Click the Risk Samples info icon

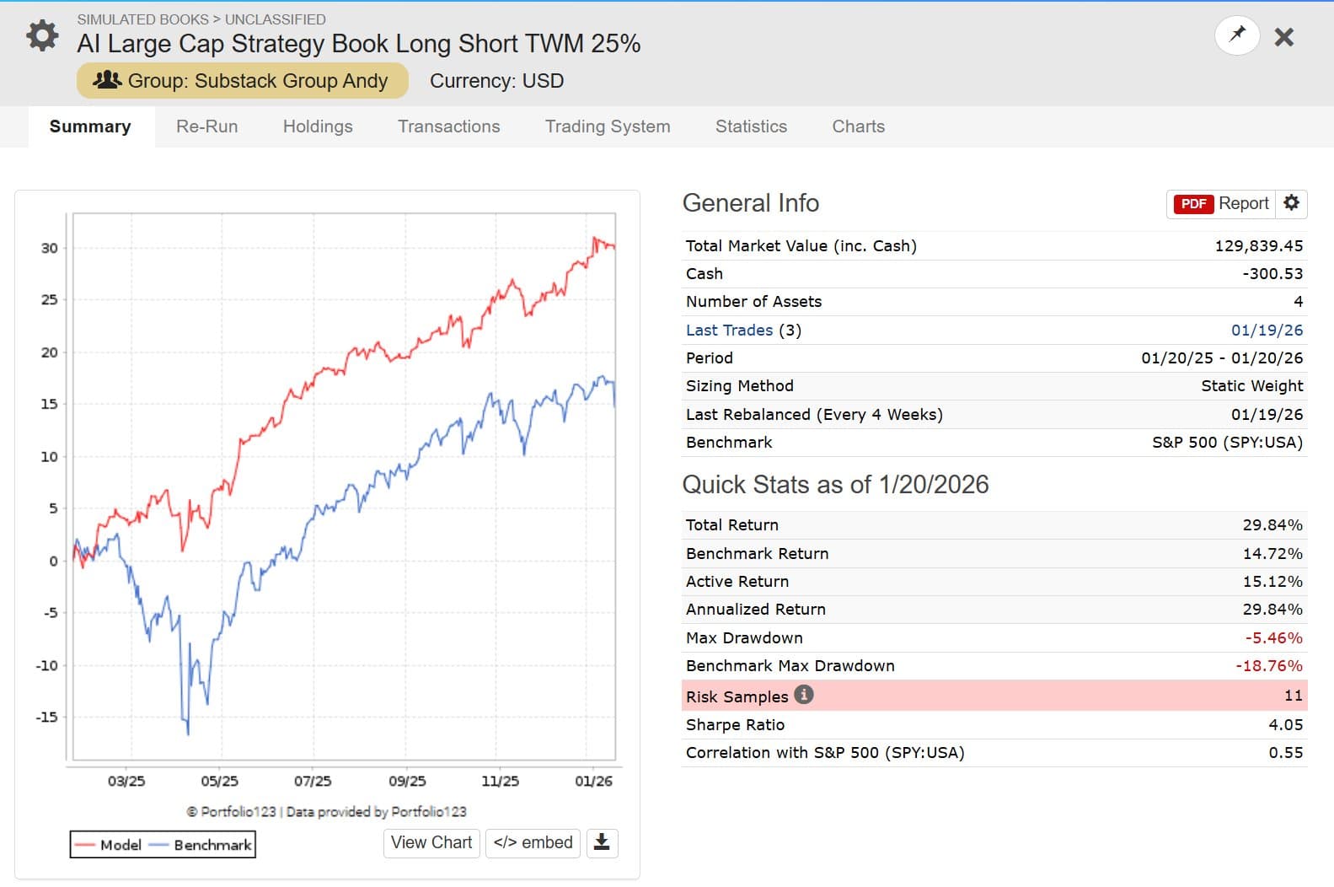point(804,695)
